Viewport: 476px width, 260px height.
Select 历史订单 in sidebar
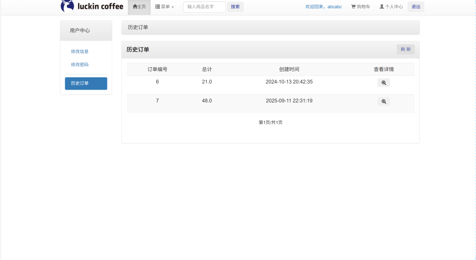[86, 83]
